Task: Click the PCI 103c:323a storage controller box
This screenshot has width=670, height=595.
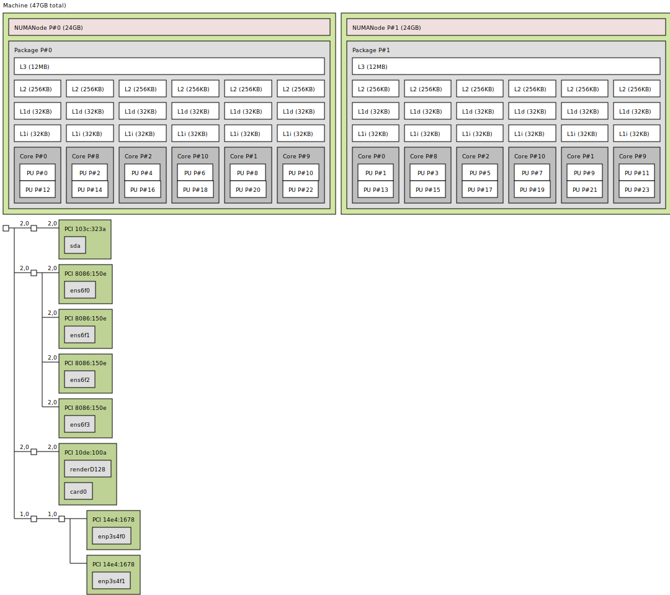Action: click(x=85, y=229)
